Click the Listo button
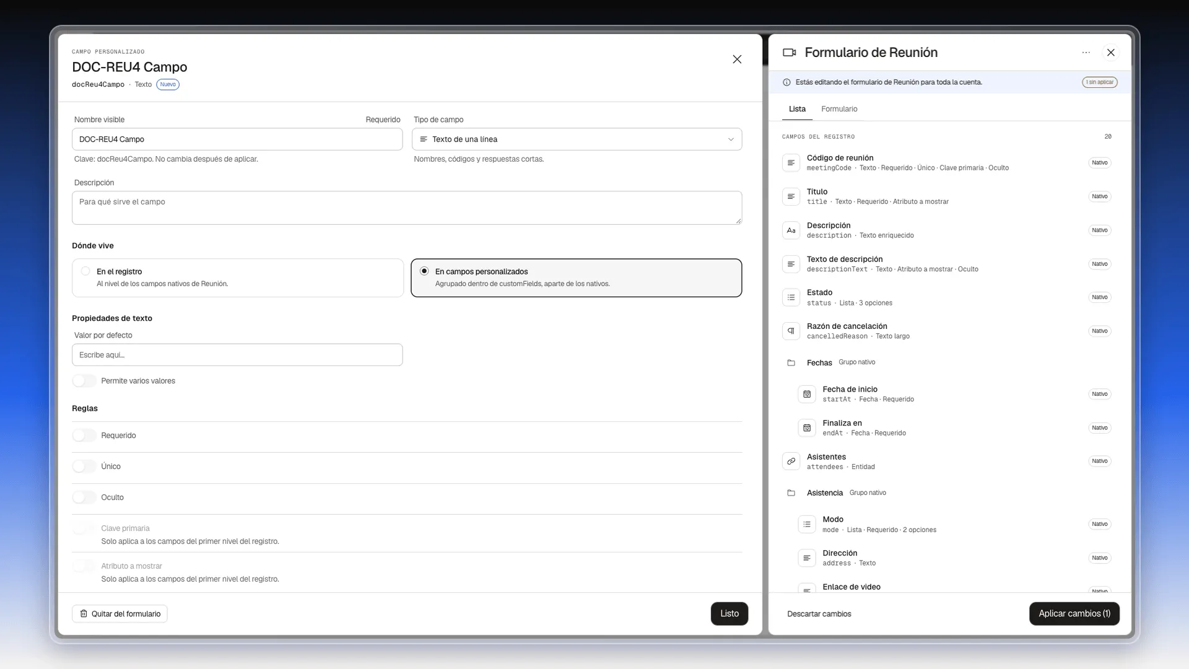This screenshot has width=1189, height=669. (x=730, y=614)
